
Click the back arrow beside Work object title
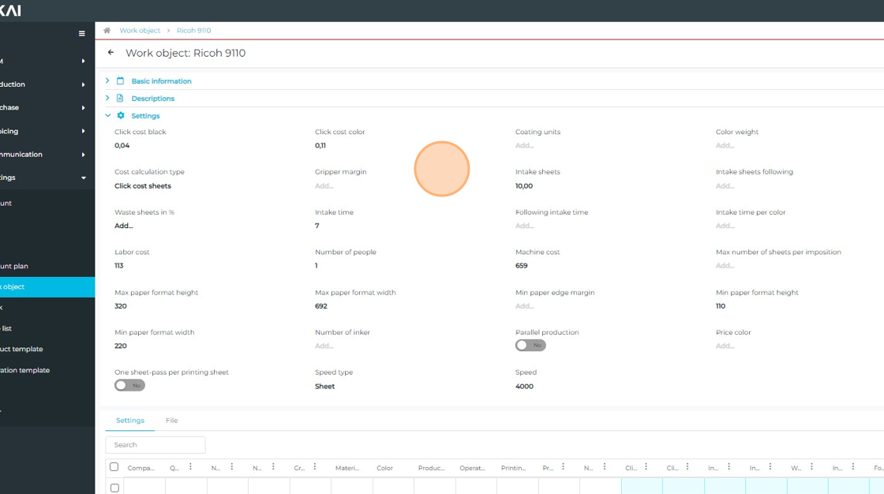(x=110, y=53)
